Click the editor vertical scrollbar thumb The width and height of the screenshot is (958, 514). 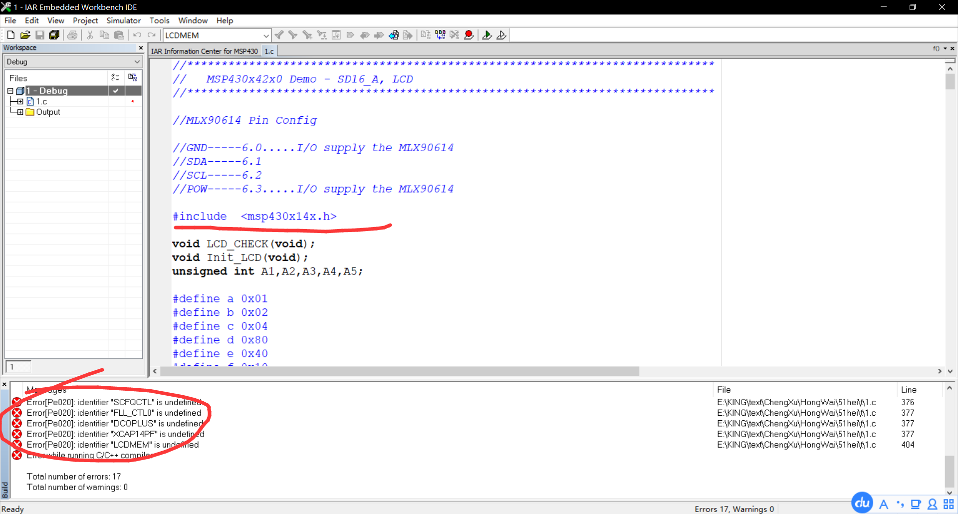[x=950, y=81]
